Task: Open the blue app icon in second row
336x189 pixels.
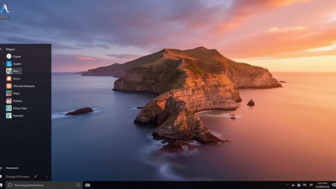Action: pos(9,64)
